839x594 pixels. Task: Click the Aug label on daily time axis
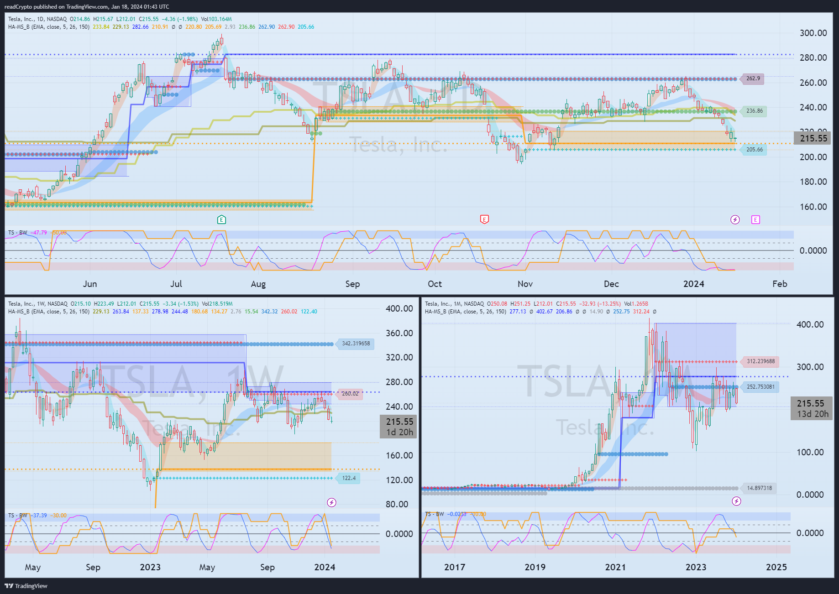click(x=258, y=284)
